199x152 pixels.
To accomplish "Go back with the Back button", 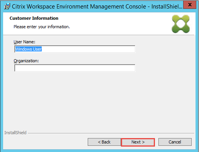I will pyautogui.click(x=104, y=142).
